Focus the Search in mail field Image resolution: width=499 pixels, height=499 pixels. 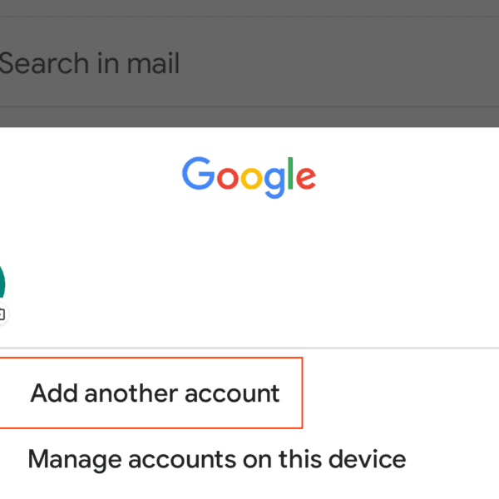click(x=249, y=64)
